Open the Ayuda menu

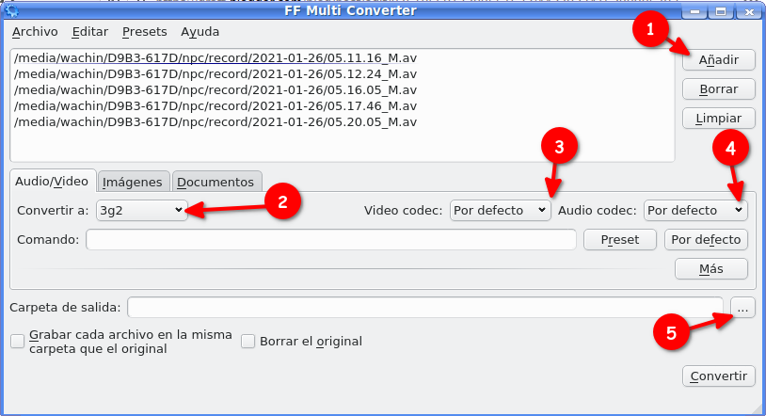coord(199,32)
